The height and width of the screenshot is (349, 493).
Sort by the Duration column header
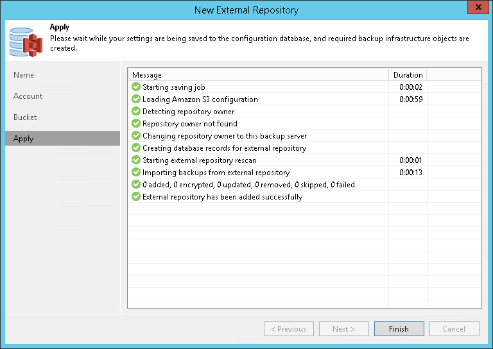(408, 75)
